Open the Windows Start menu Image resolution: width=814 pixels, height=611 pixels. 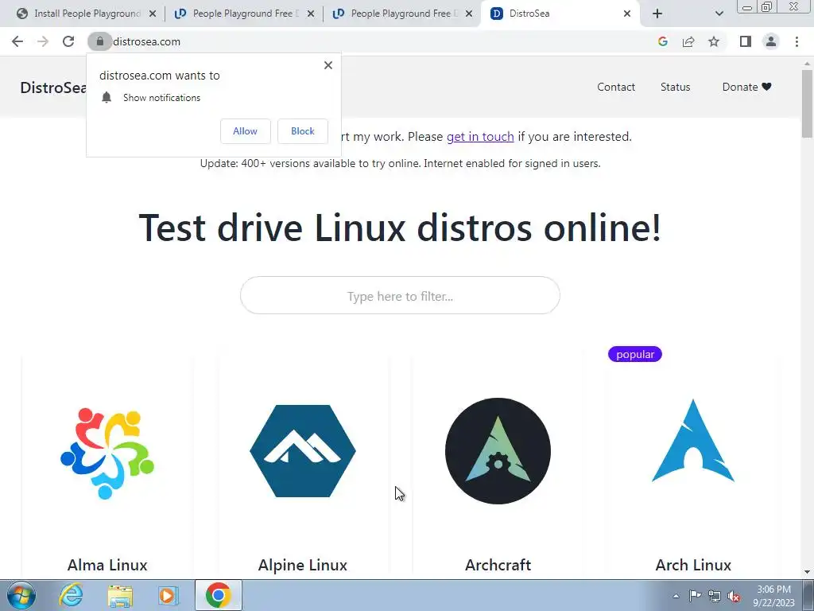pos(21,595)
